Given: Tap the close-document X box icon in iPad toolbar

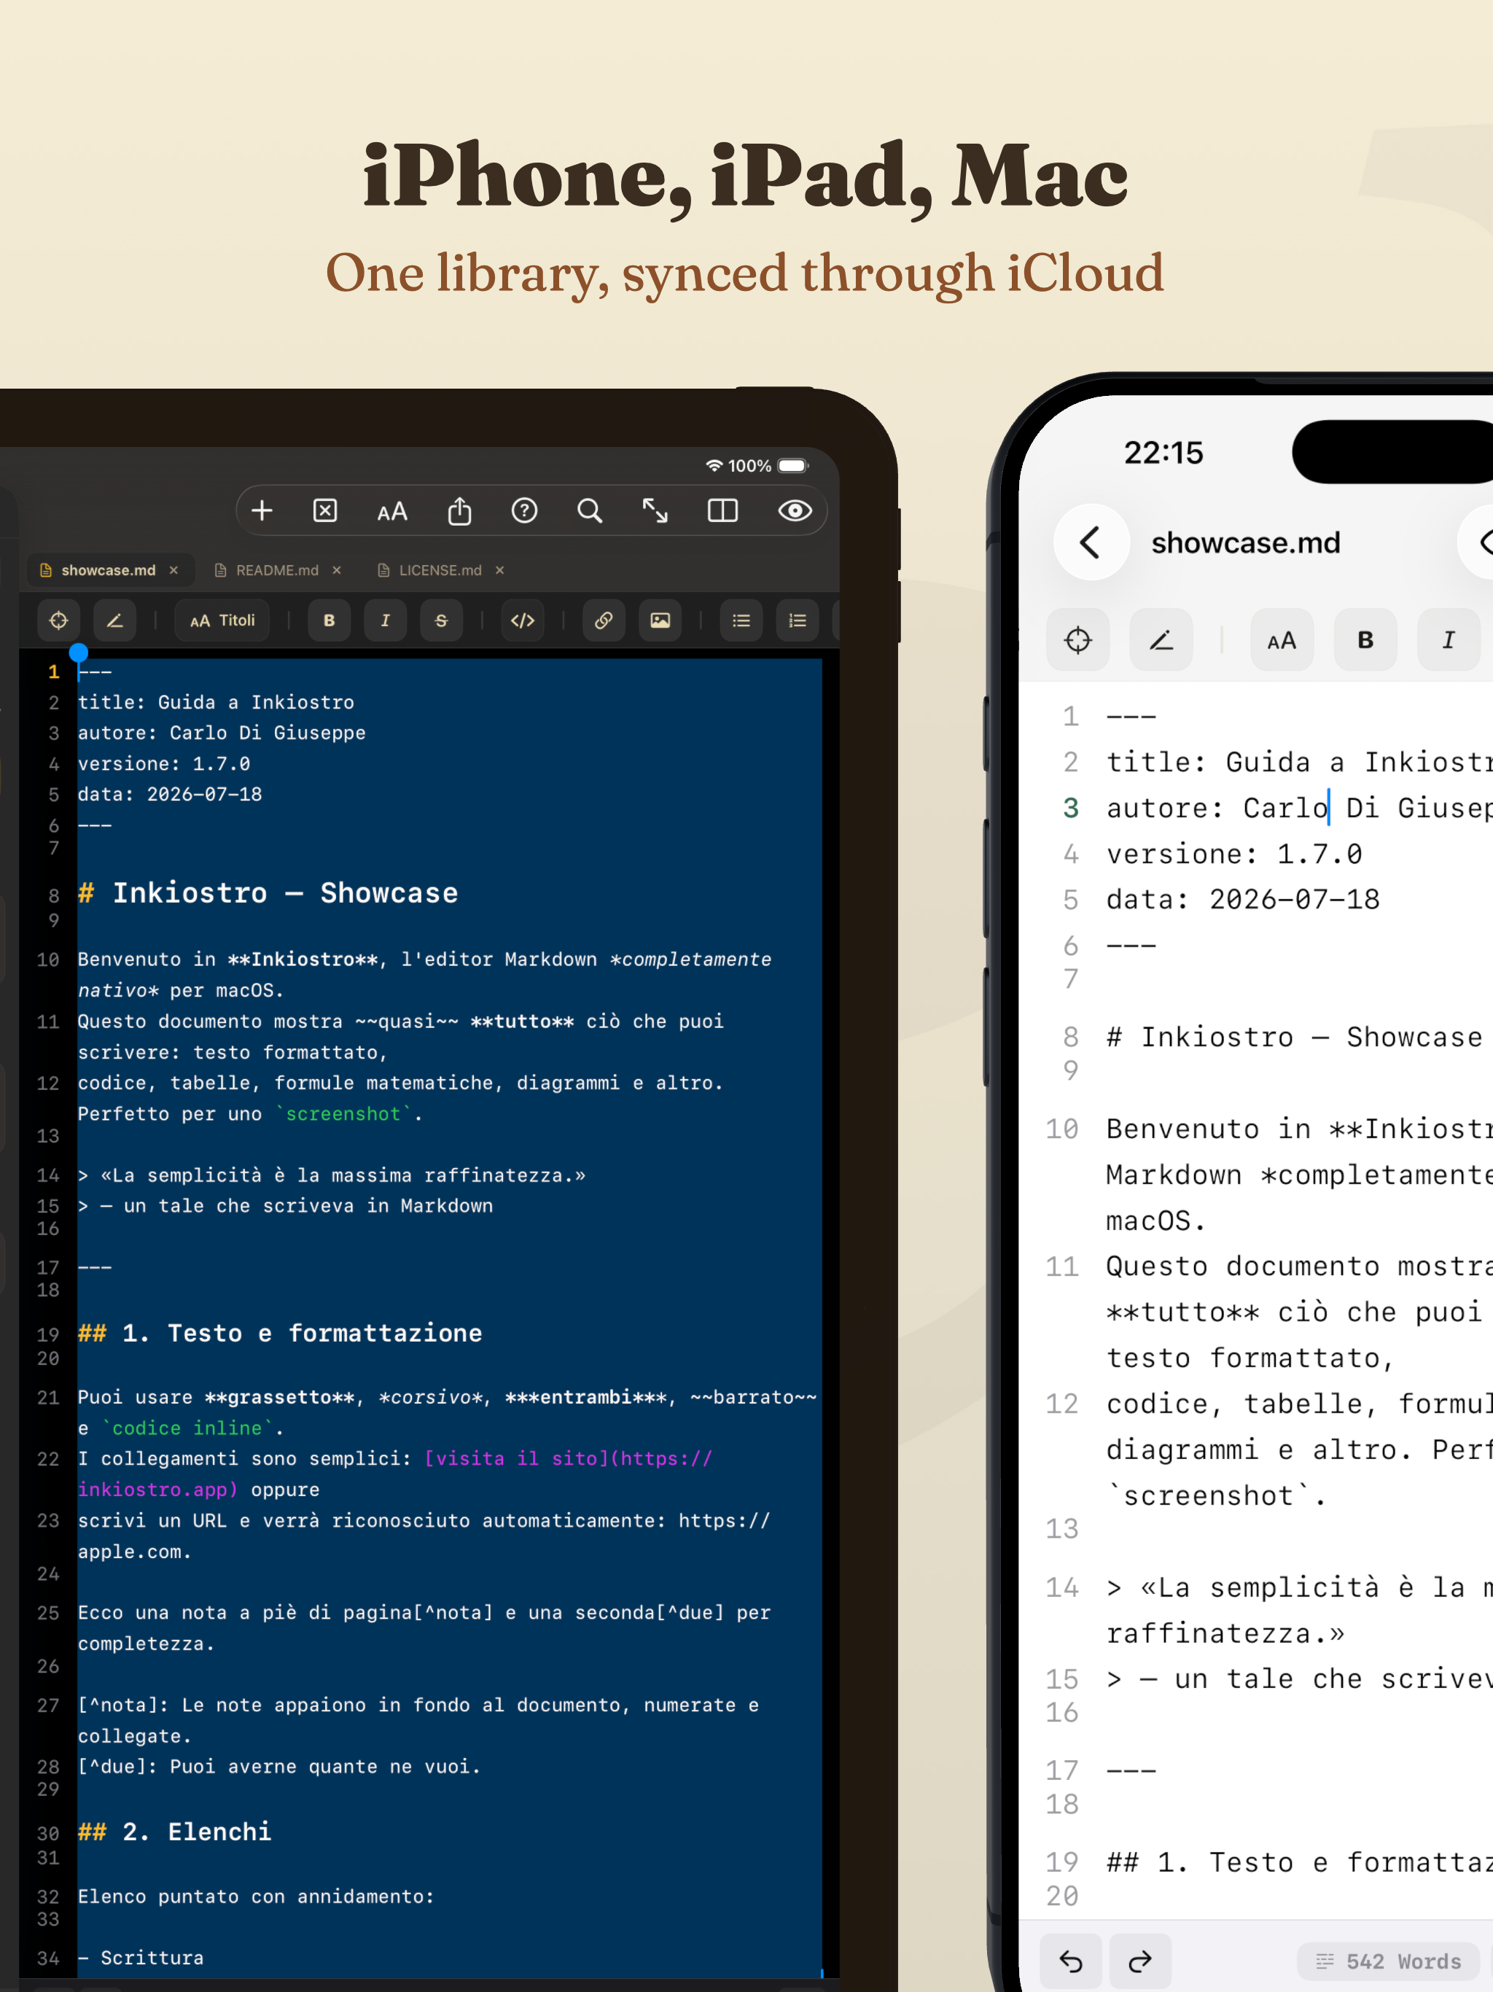Looking at the screenshot, I should click(x=325, y=510).
